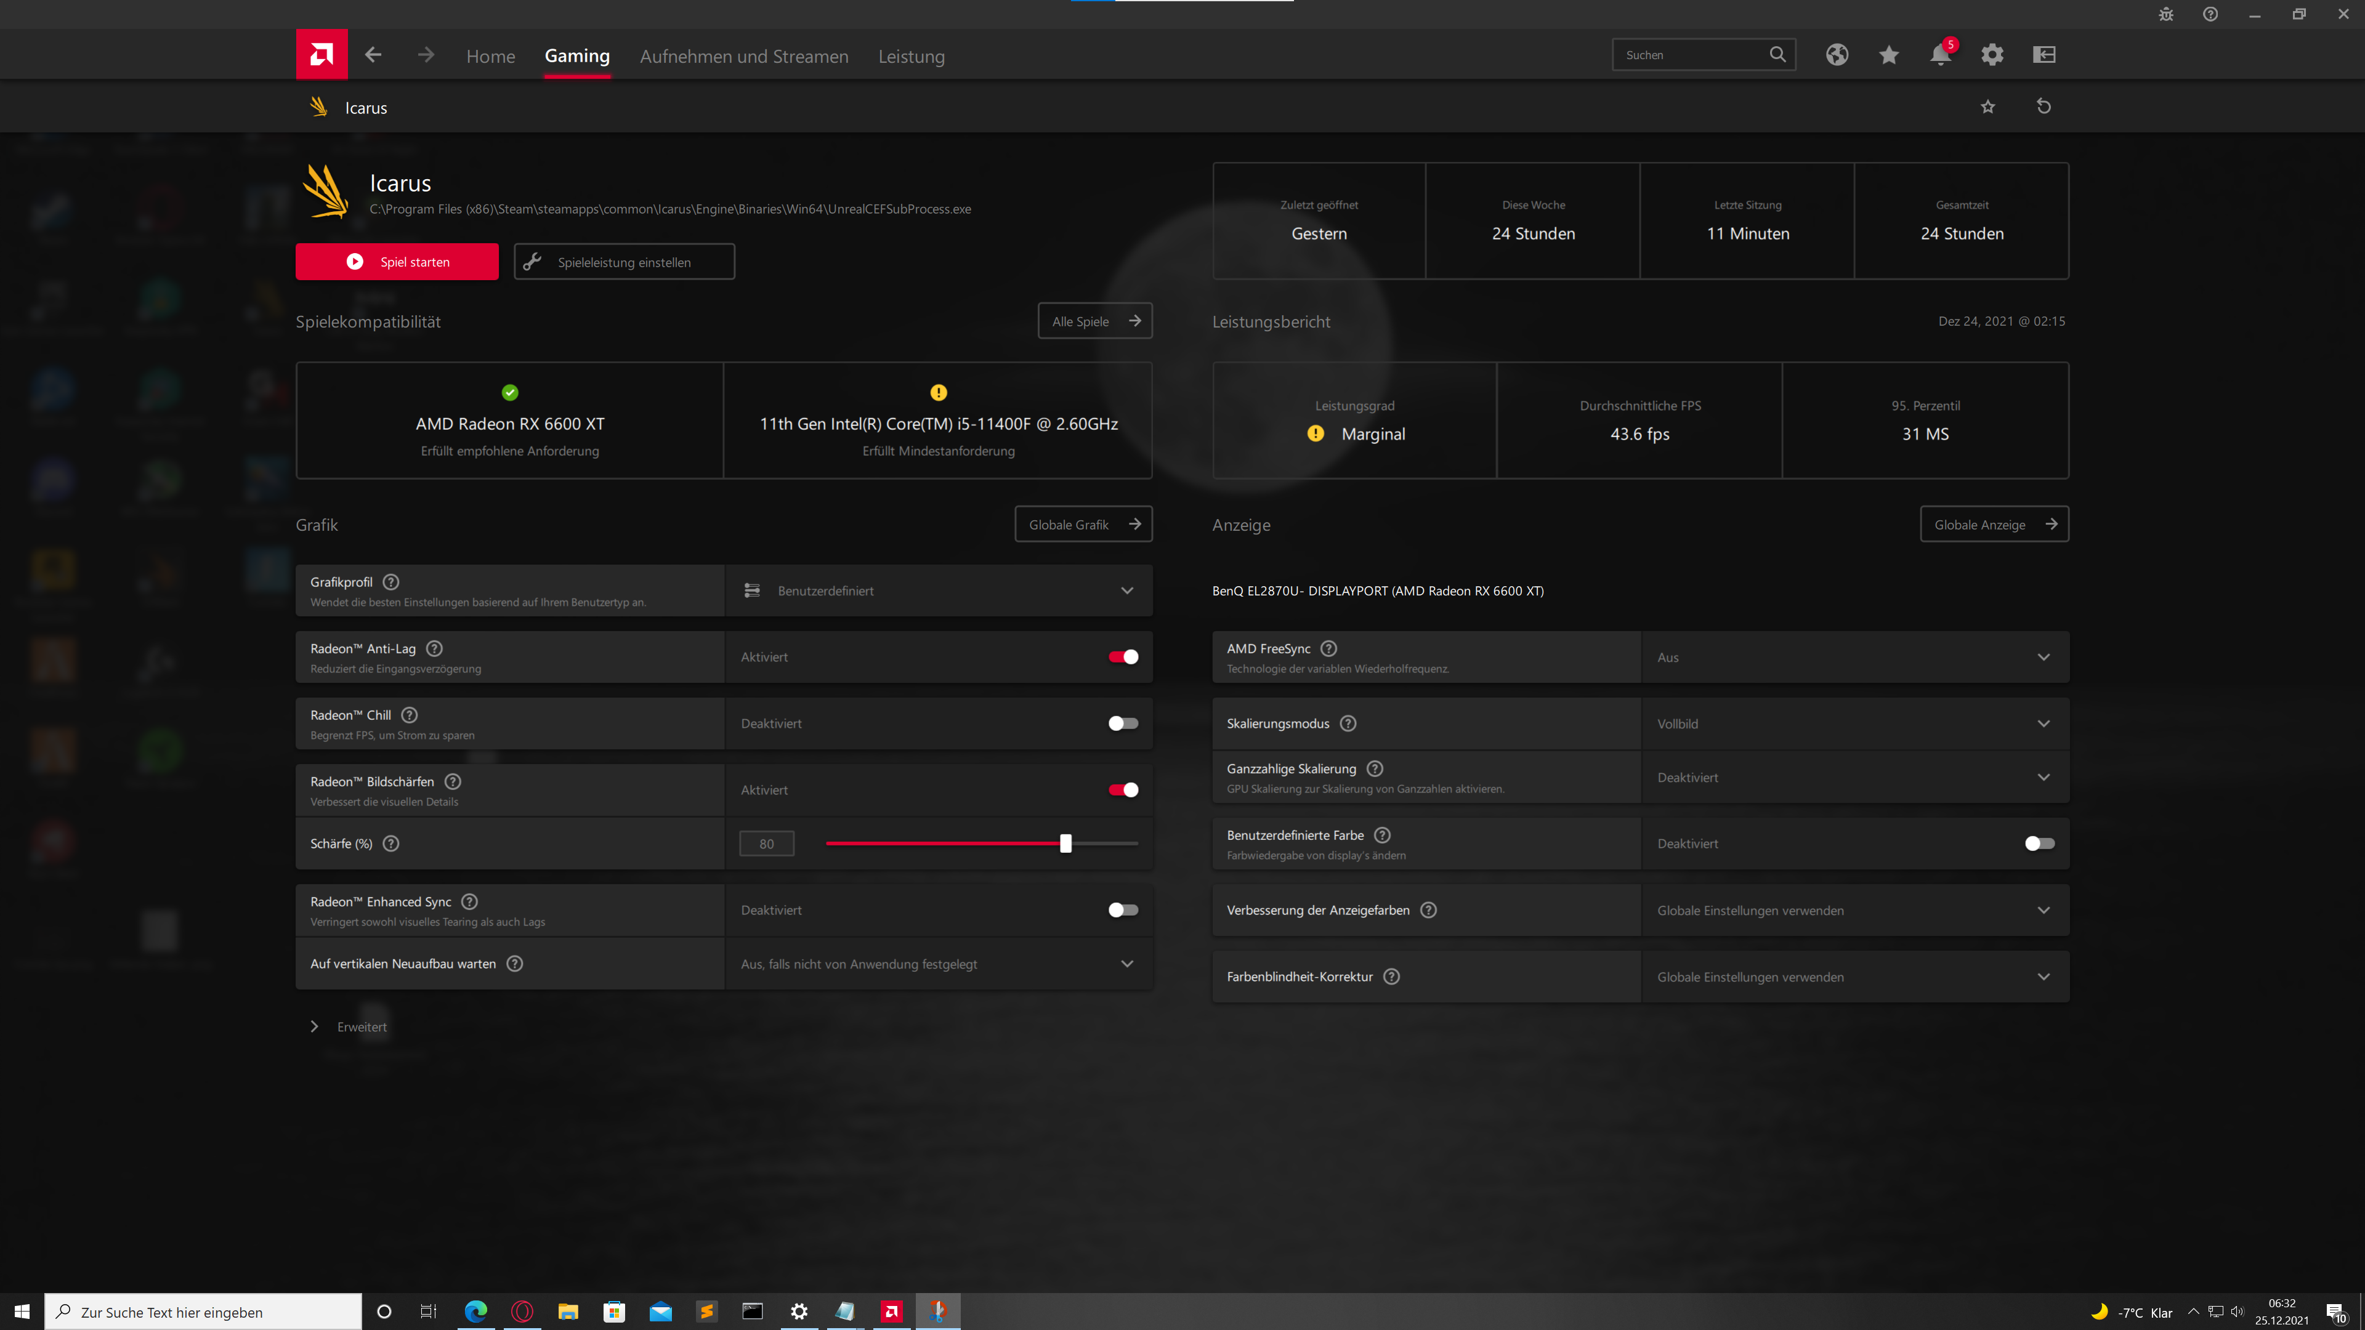Enable Benutzerdefinierte Farbe toggle
Viewport: 2365px width, 1330px height.
point(2040,844)
